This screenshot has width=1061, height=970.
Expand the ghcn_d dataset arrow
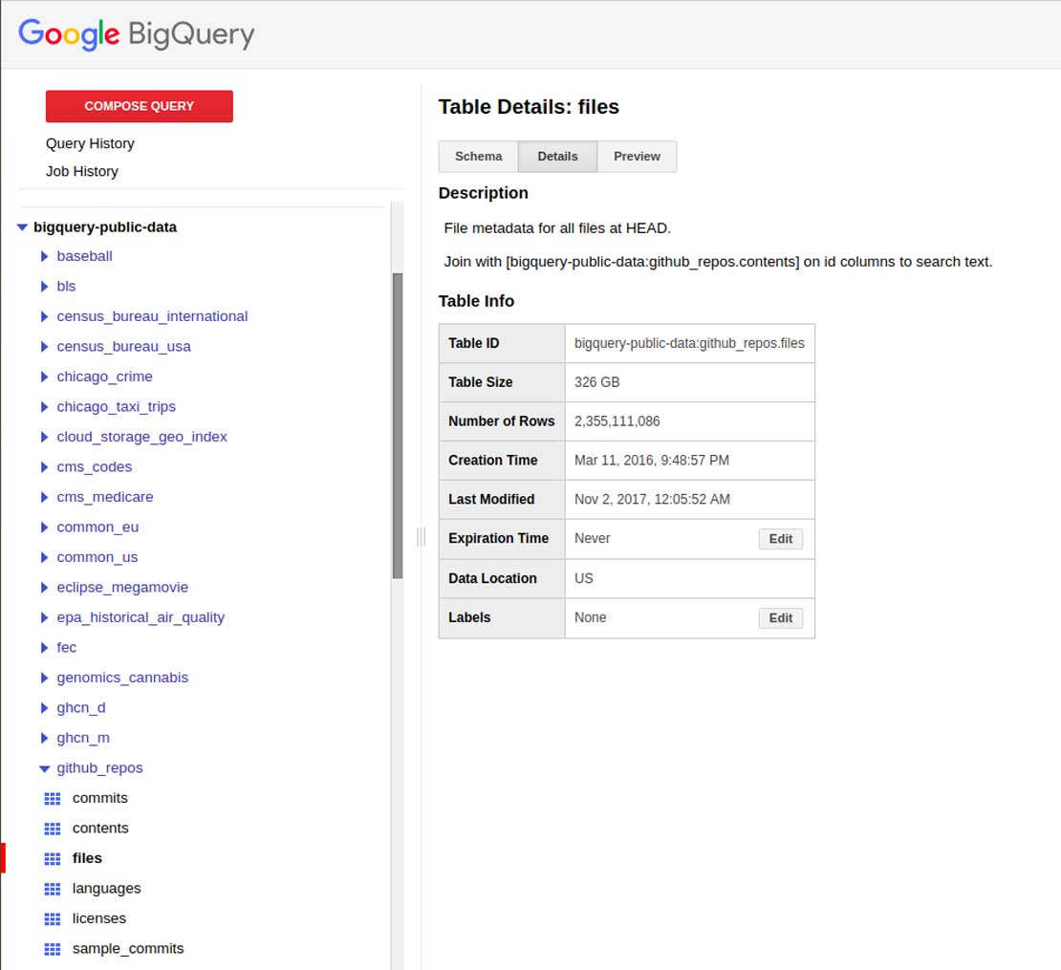(45, 707)
